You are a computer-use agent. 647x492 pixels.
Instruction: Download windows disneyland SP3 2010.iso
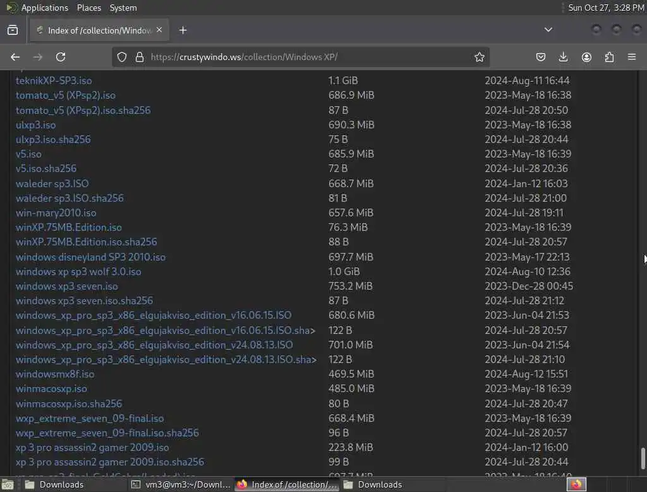[x=90, y=257]
